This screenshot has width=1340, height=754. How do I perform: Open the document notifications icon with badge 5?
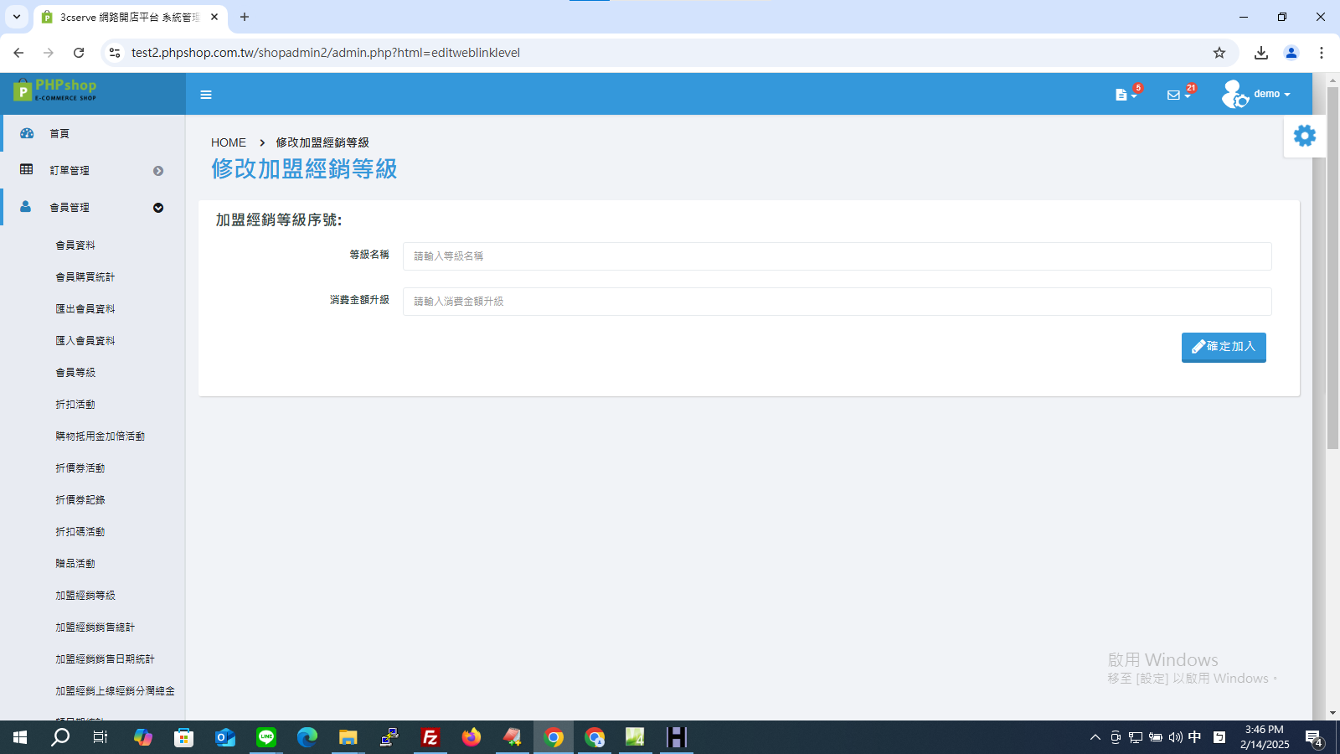[x=1126, y=95]
